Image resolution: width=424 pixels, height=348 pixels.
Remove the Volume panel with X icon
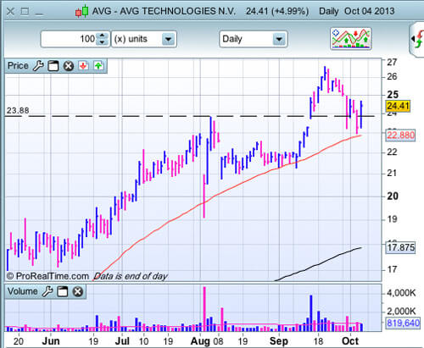pos(78,291)
